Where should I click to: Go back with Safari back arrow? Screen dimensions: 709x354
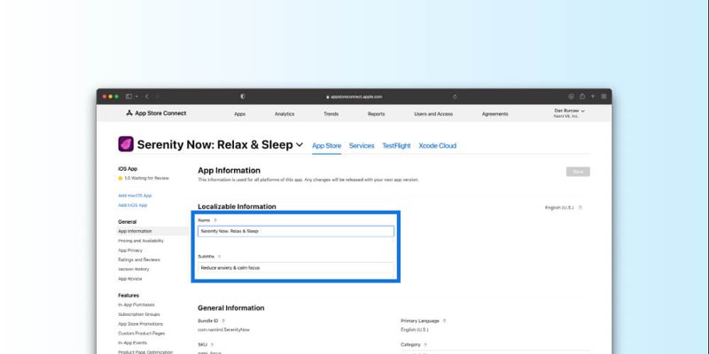click(147, 96)
